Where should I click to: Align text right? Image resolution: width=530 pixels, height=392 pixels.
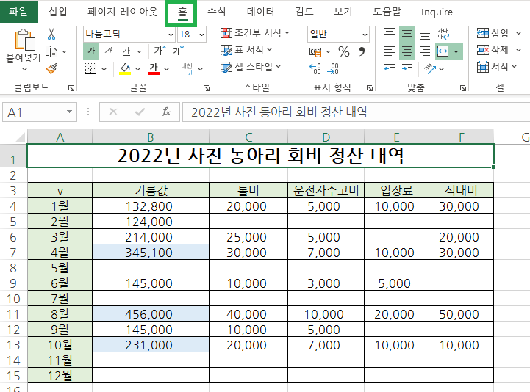click(x=425, y=51)
